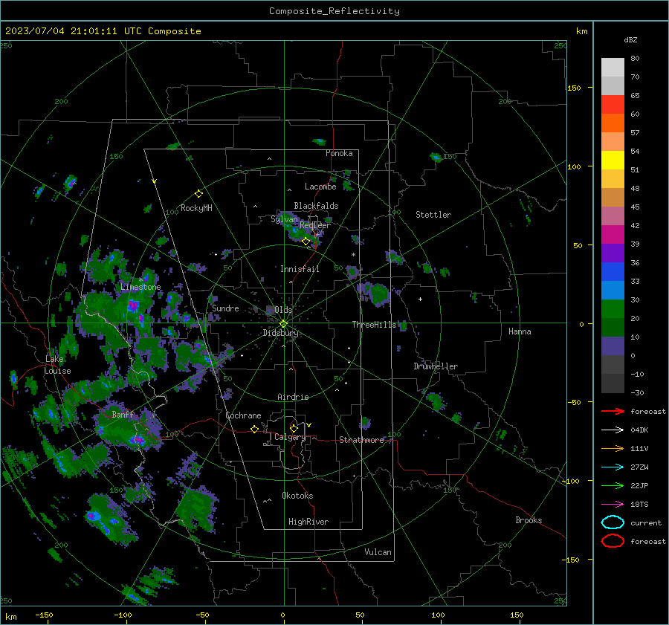This screenshot has width=669, height=625.
Task: Click the dBZ legend heading
Action: [x=630, y=39]
